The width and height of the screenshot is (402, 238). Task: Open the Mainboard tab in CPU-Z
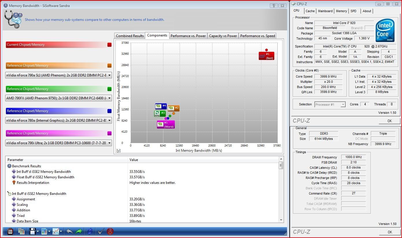click(x=325, y=11)
